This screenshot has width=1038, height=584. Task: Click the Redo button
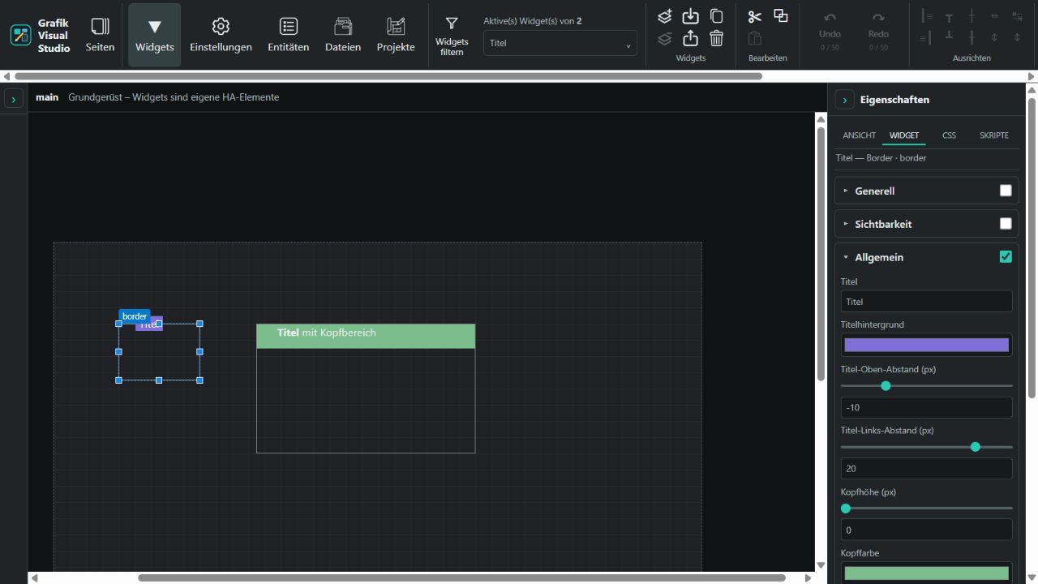click(878, 32)
